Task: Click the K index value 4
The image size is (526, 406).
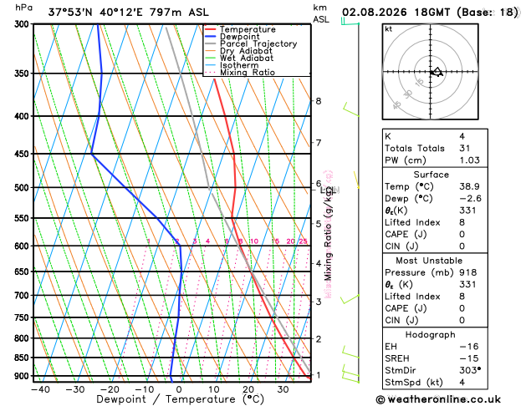Action: [462, 136]
